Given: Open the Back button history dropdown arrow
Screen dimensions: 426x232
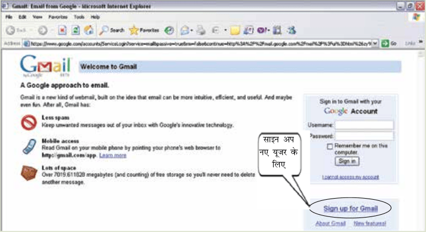Looking at the screenshot, I should [x=31, y=31].
